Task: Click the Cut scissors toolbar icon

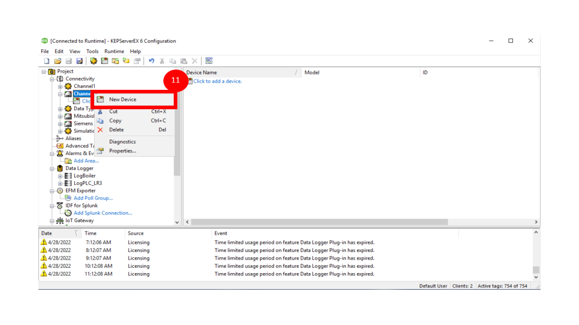Action: click(162, 61)
